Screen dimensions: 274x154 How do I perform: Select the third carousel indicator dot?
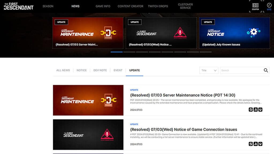(142, 52)
